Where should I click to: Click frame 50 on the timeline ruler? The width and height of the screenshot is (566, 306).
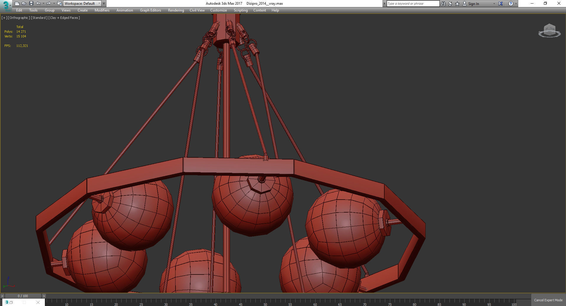click(265, 304)
